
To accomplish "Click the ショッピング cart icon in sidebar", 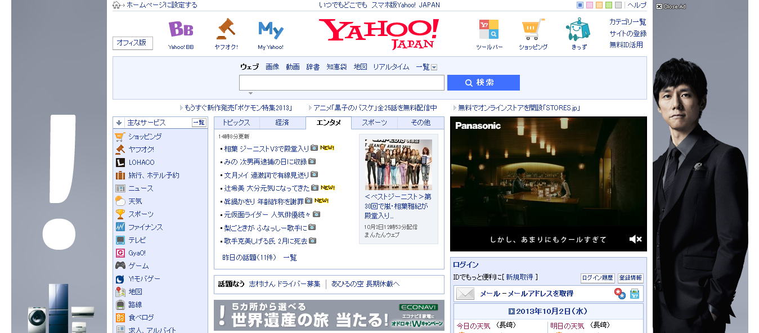I will coord(120,136).
